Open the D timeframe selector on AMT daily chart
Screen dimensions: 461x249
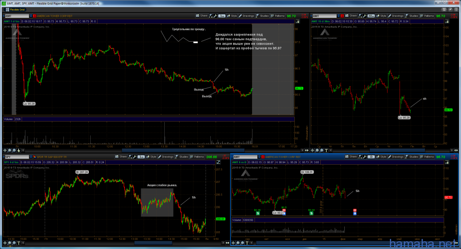pos(371,157)
